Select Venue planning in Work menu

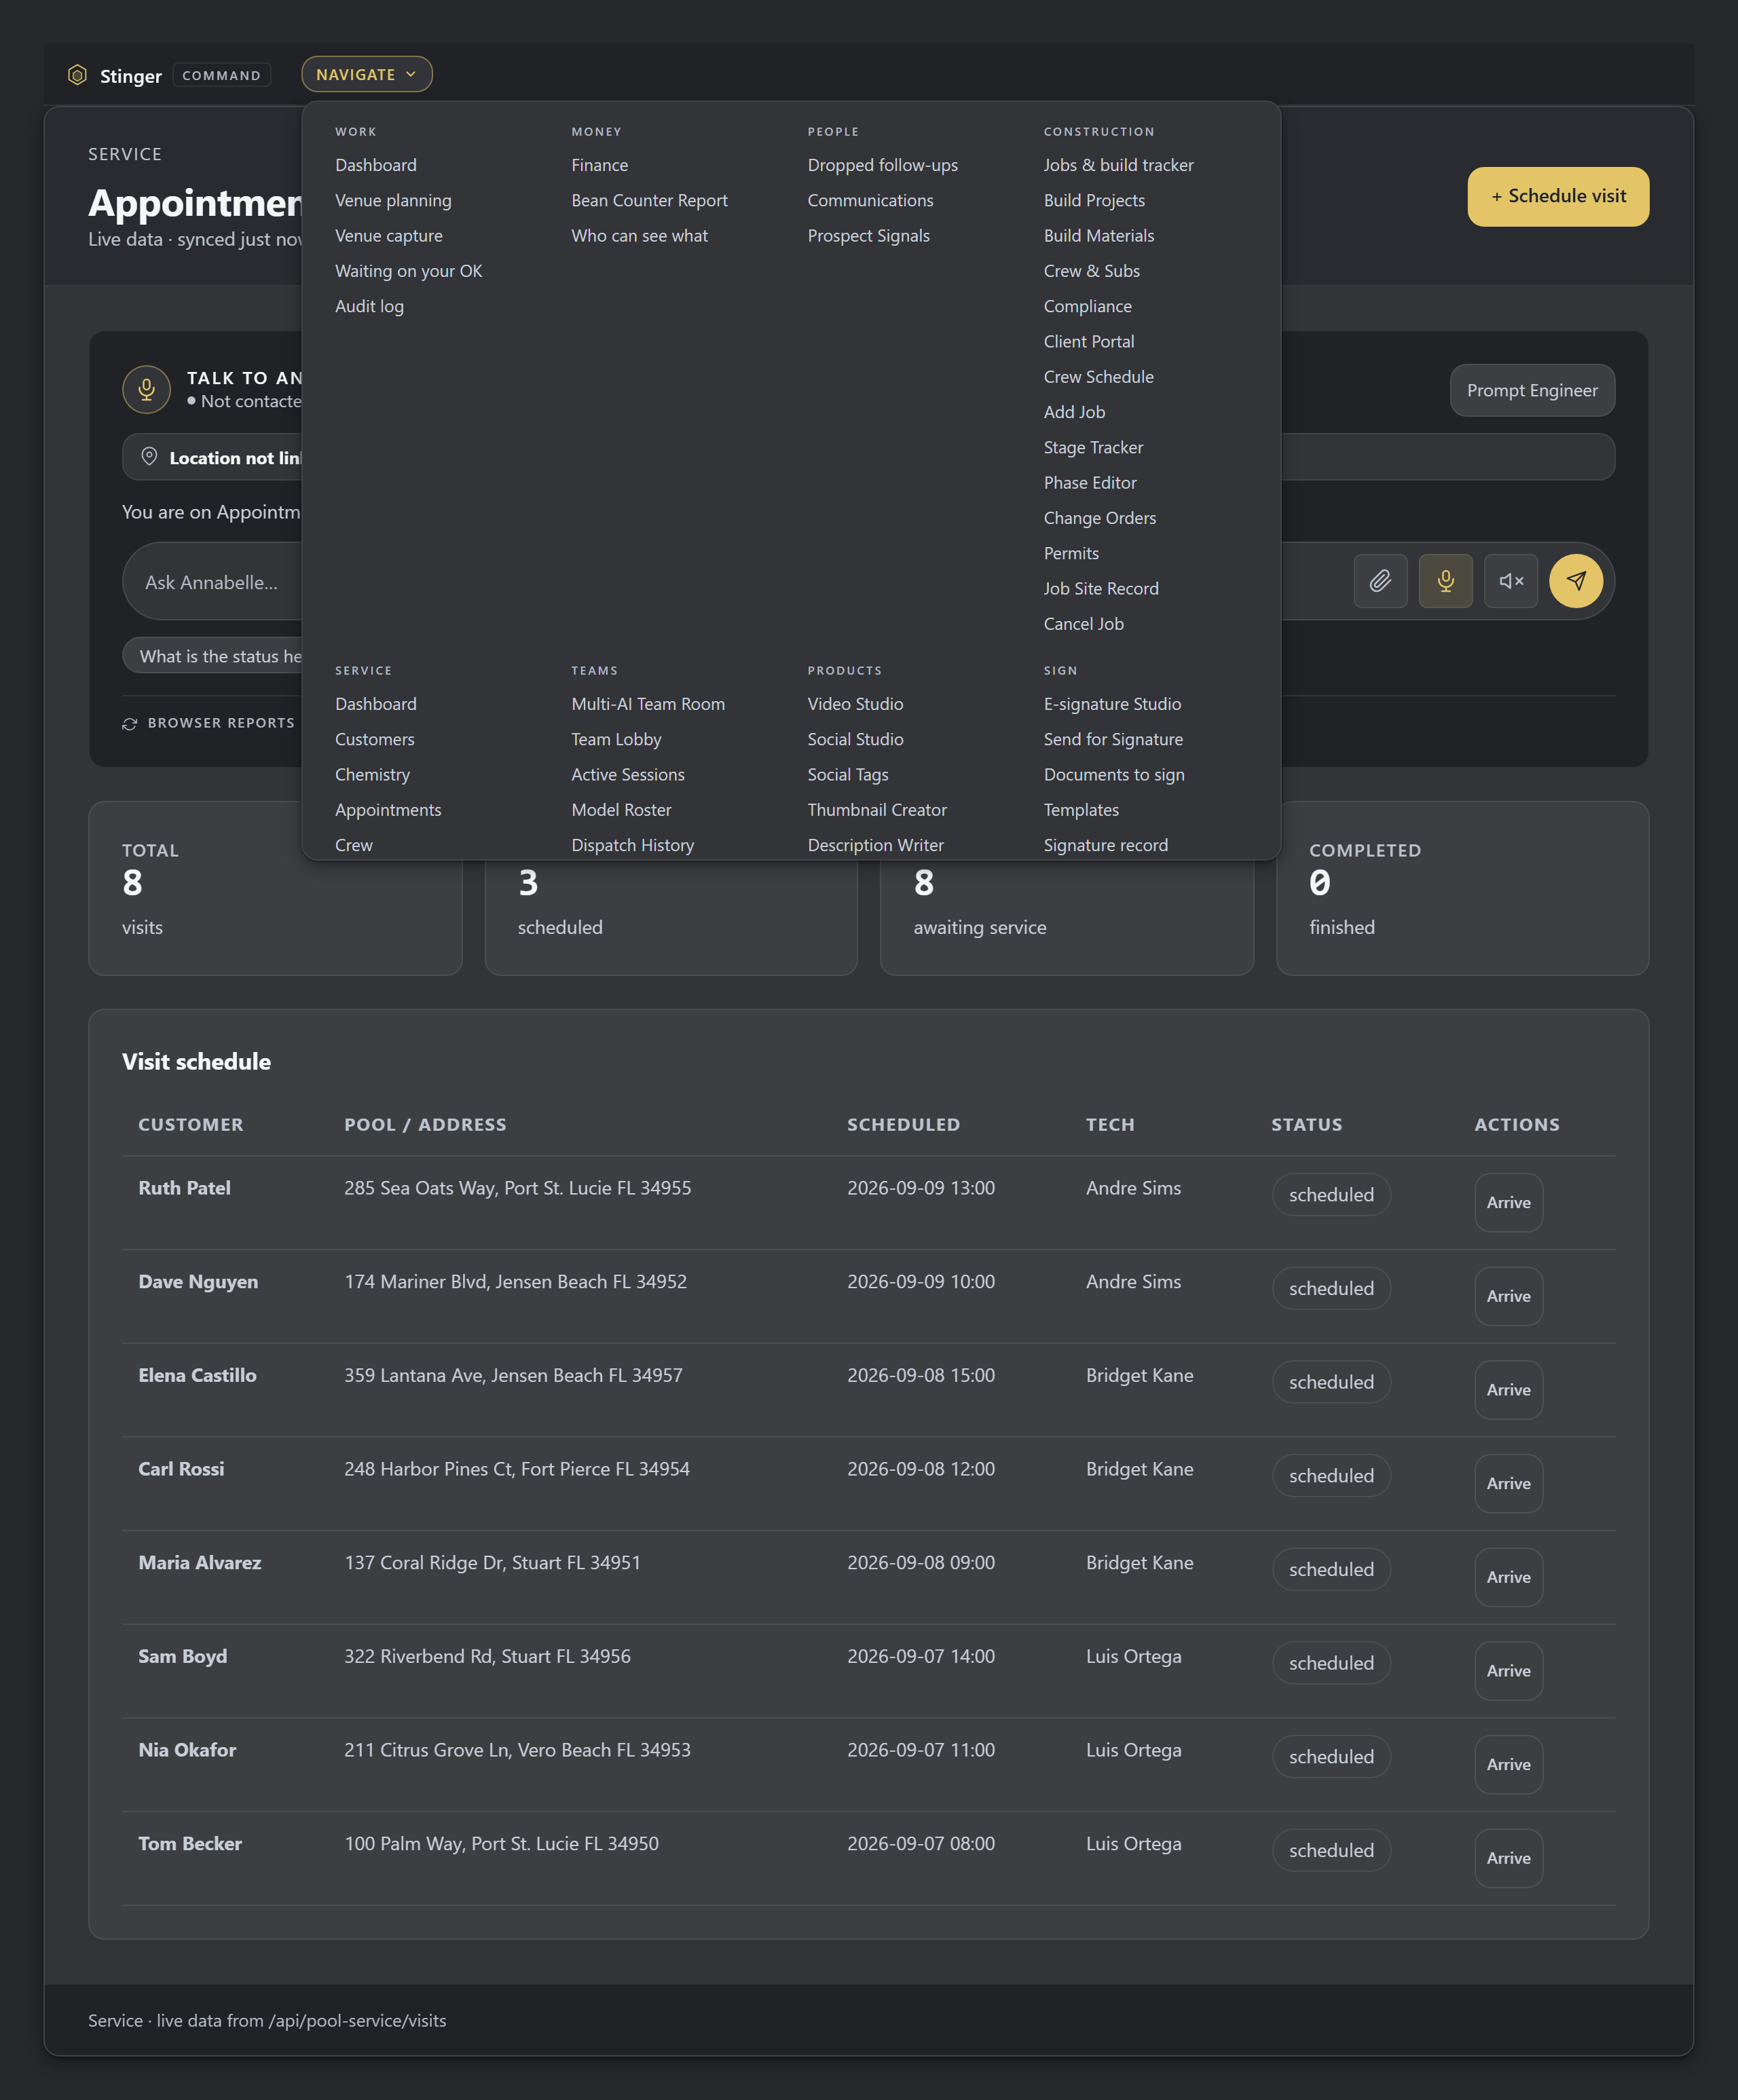point(393,200)
